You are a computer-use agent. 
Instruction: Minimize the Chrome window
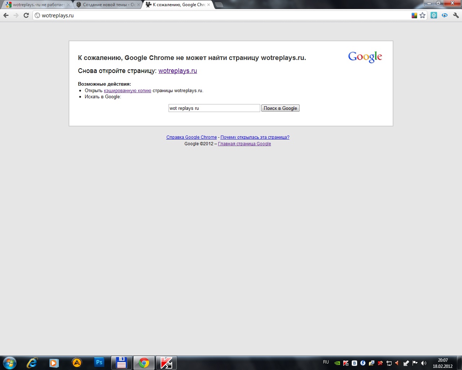[429, 3]
